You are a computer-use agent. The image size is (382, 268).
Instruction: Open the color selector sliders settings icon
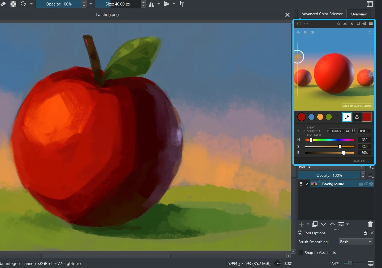[x=299, y=23]
